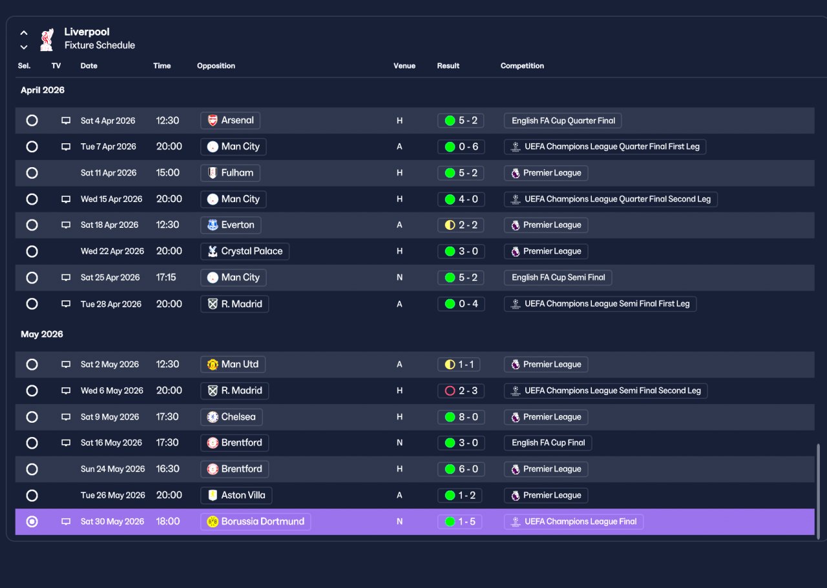
Task: Click the up chevron beside Liverpool
Action: tap(24, 32)
